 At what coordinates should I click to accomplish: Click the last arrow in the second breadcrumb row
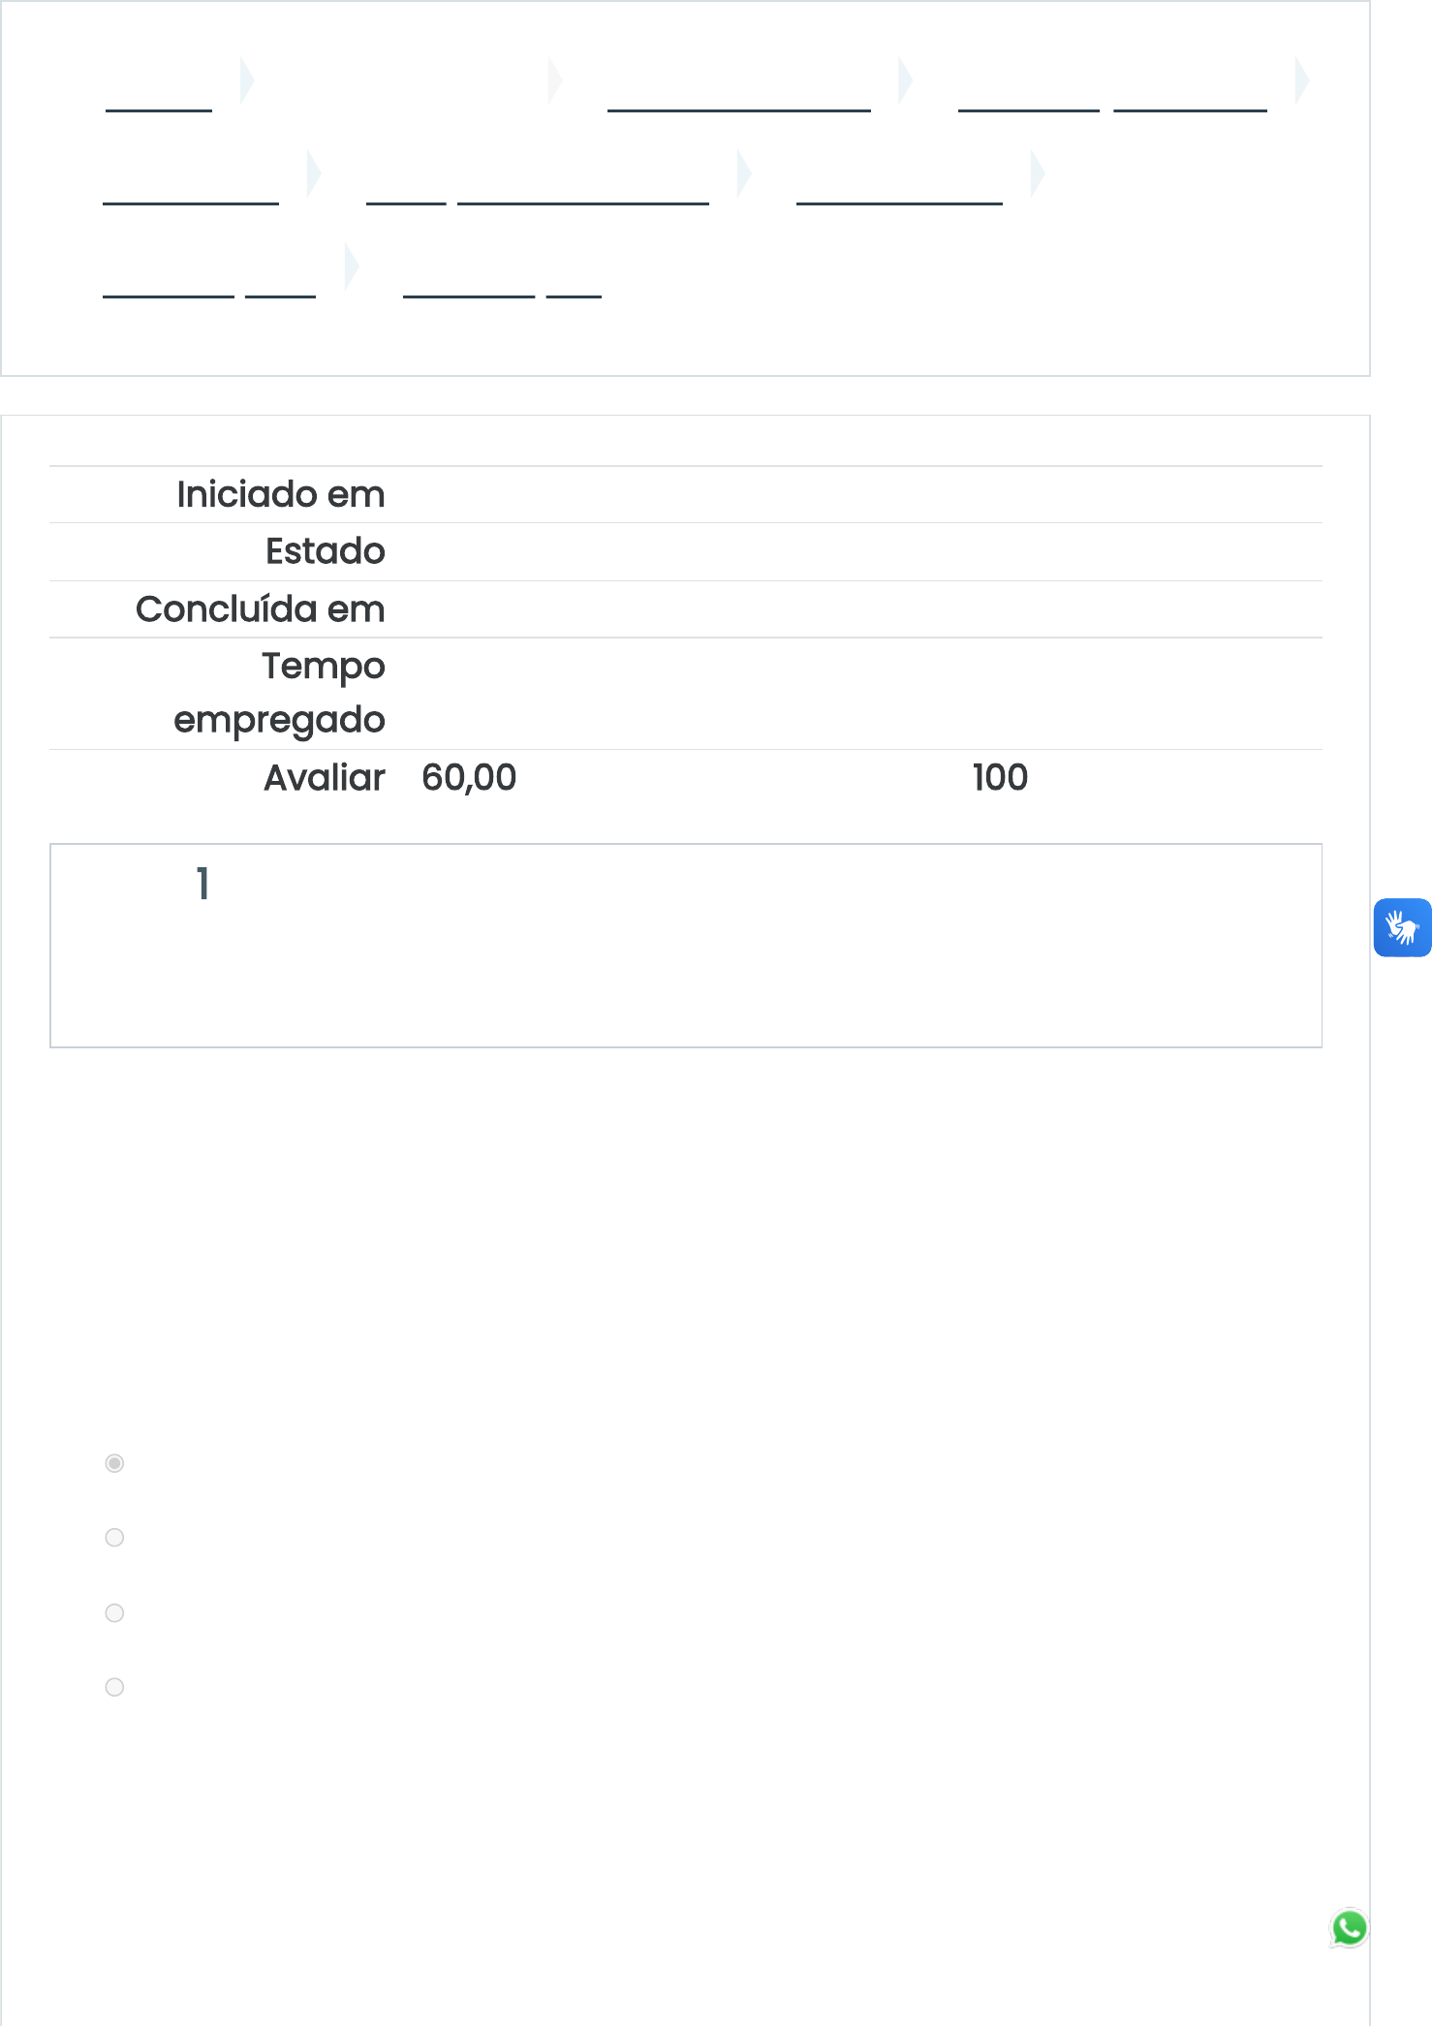point(1038,173)
